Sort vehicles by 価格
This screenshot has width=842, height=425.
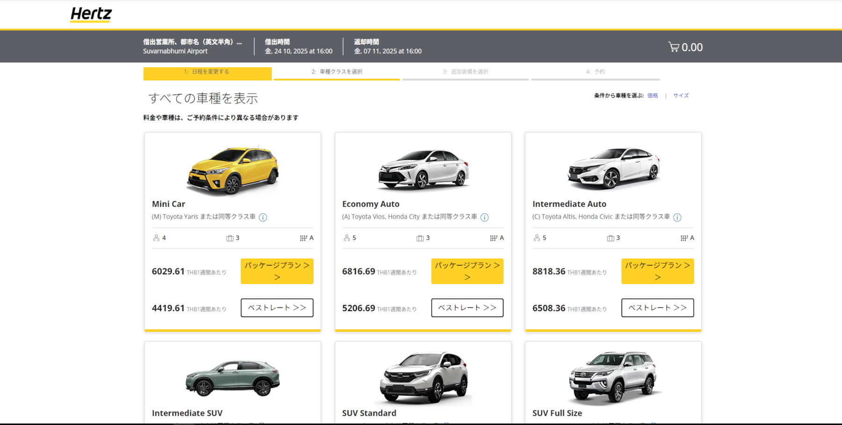point(652,96)
